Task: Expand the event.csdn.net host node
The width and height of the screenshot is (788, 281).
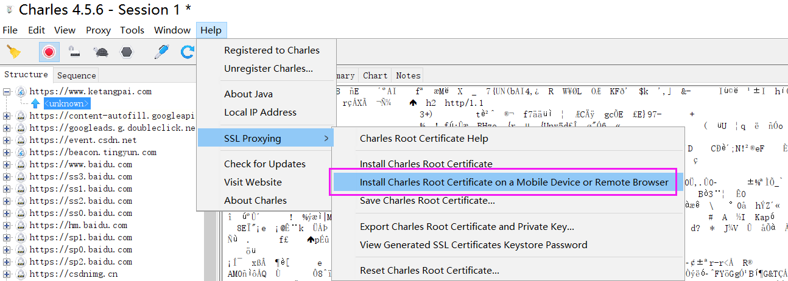Action: click(x=7, y=140)
